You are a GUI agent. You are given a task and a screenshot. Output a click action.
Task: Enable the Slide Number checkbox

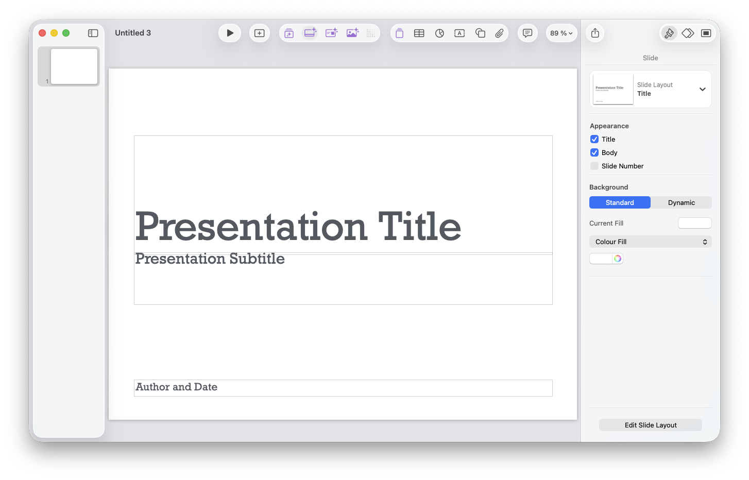click(x=594, y=166)
